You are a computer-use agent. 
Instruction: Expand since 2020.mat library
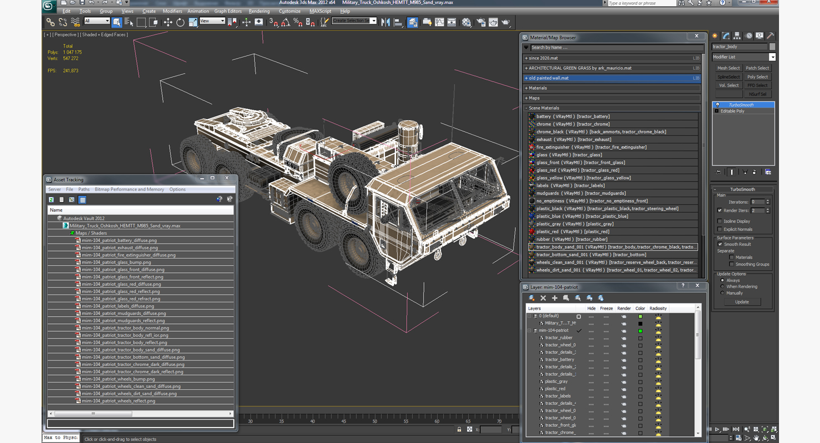[526, 58]
